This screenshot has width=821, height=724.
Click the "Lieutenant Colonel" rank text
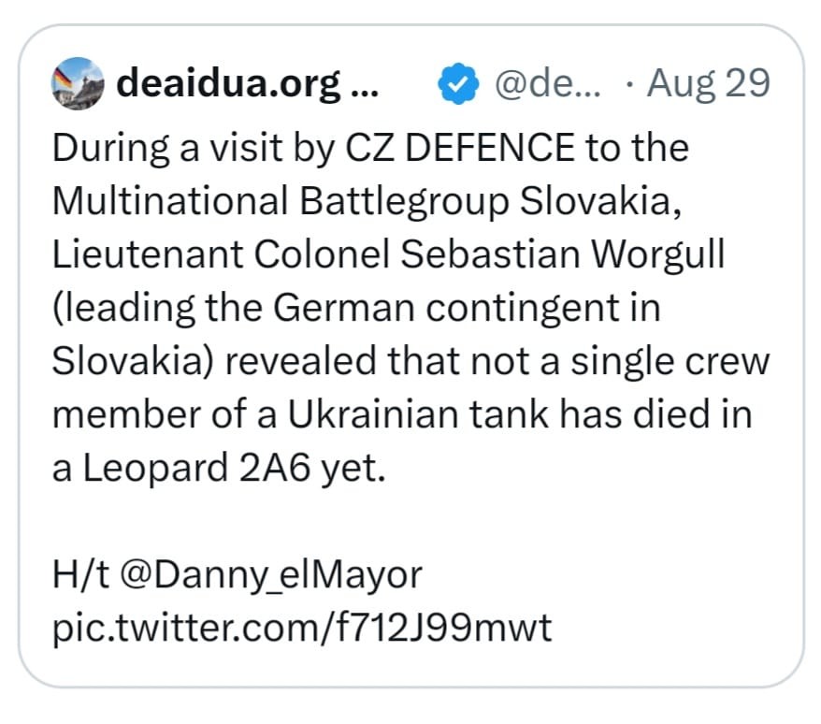pos(206,254)
